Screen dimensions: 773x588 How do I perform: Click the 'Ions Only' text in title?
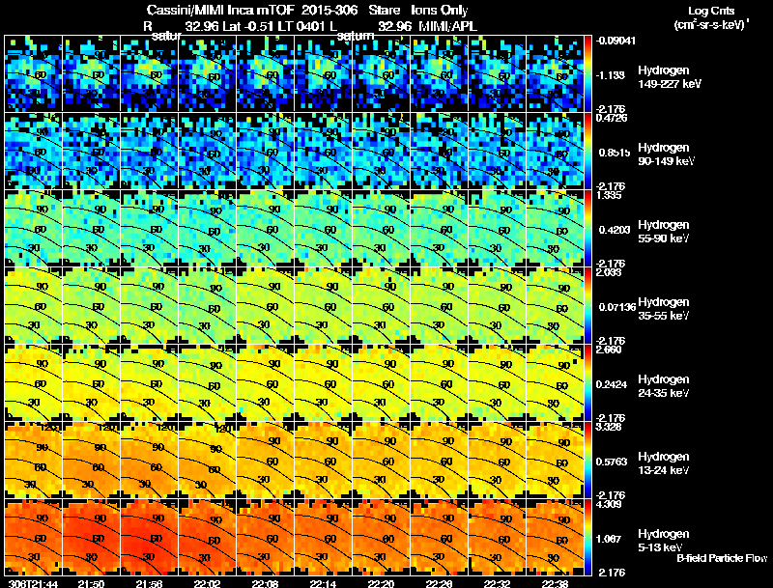(x=440, y=11)
